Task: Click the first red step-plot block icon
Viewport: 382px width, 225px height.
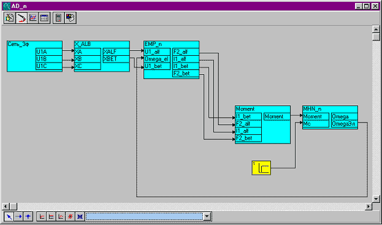Action: 42,216
